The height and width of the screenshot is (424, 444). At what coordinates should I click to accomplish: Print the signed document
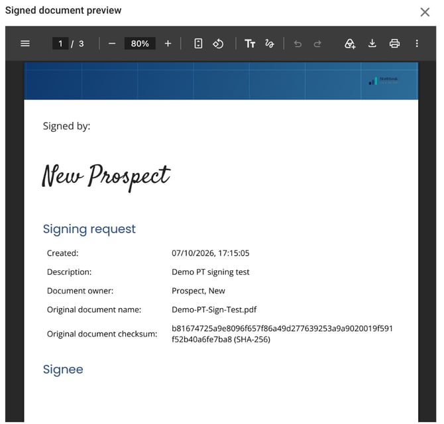point(394,44)
